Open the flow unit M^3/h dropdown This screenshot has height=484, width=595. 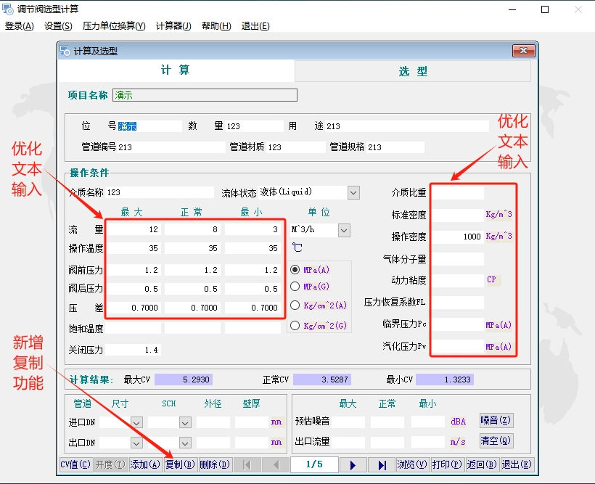(x=344, y=230)
